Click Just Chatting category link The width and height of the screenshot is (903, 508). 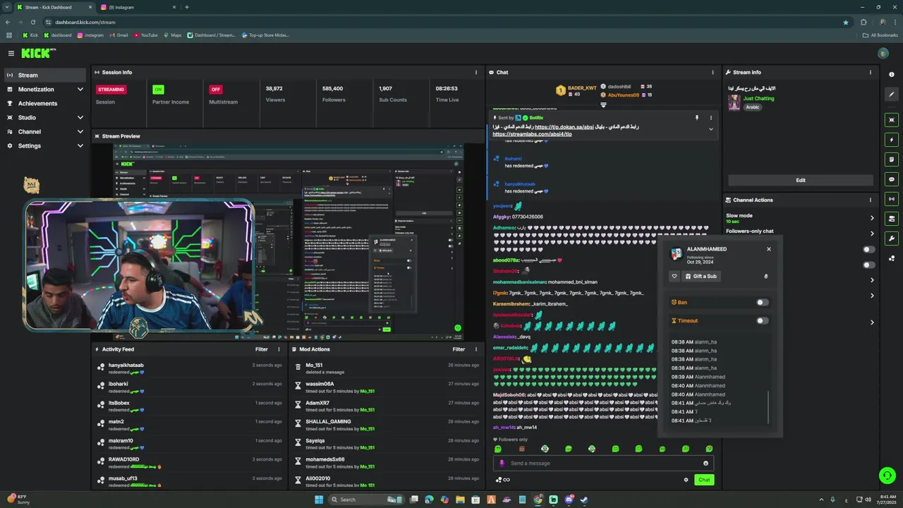coord(758,99)
